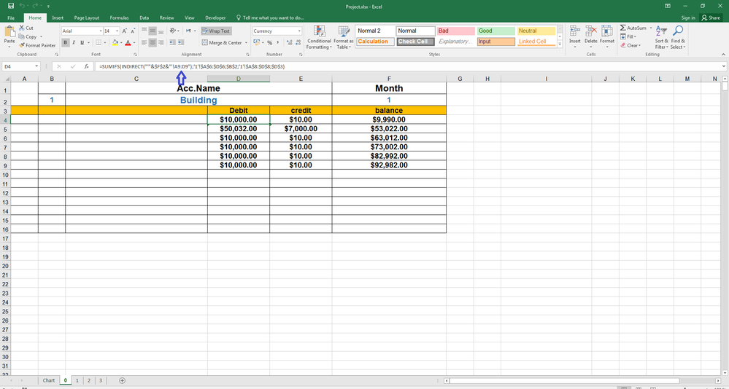729x389 pixels.
Task: Switch to the Page Layout tab
Action: tap(87, 17)
